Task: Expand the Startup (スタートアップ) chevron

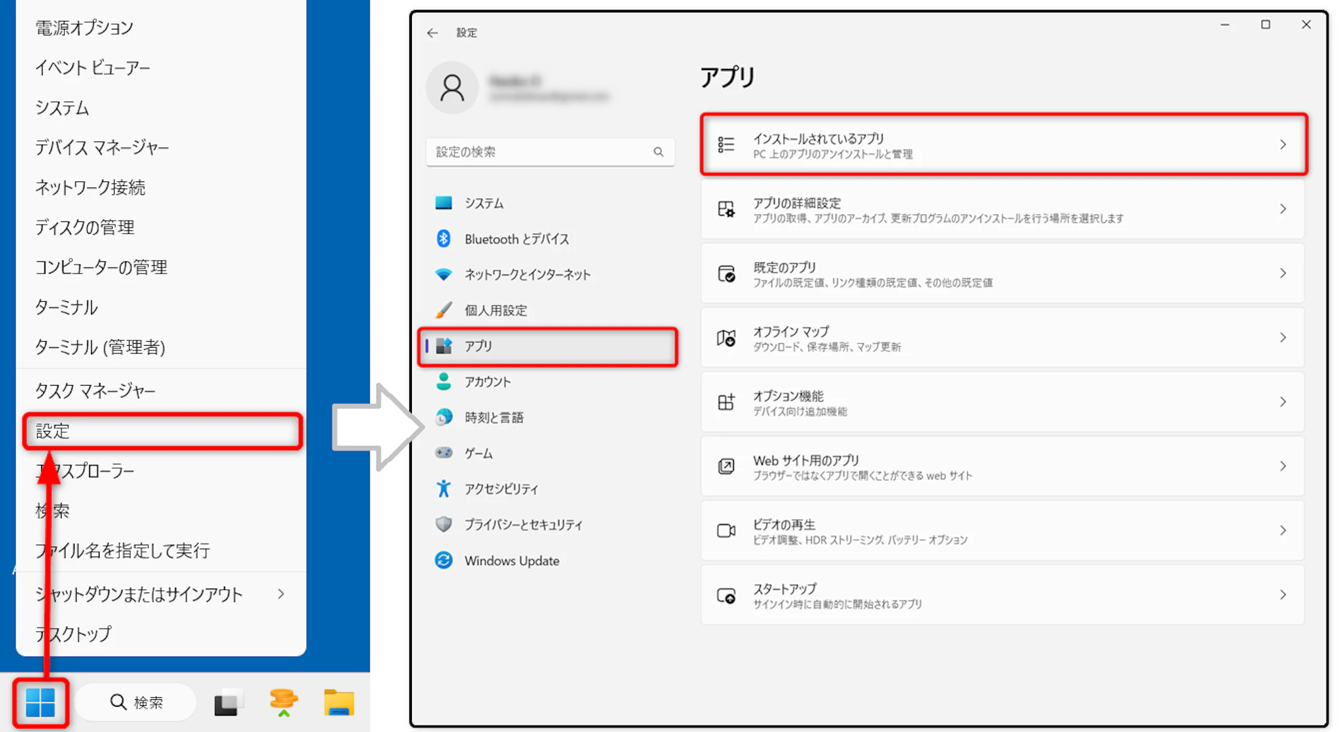Action: point(1283,595)
